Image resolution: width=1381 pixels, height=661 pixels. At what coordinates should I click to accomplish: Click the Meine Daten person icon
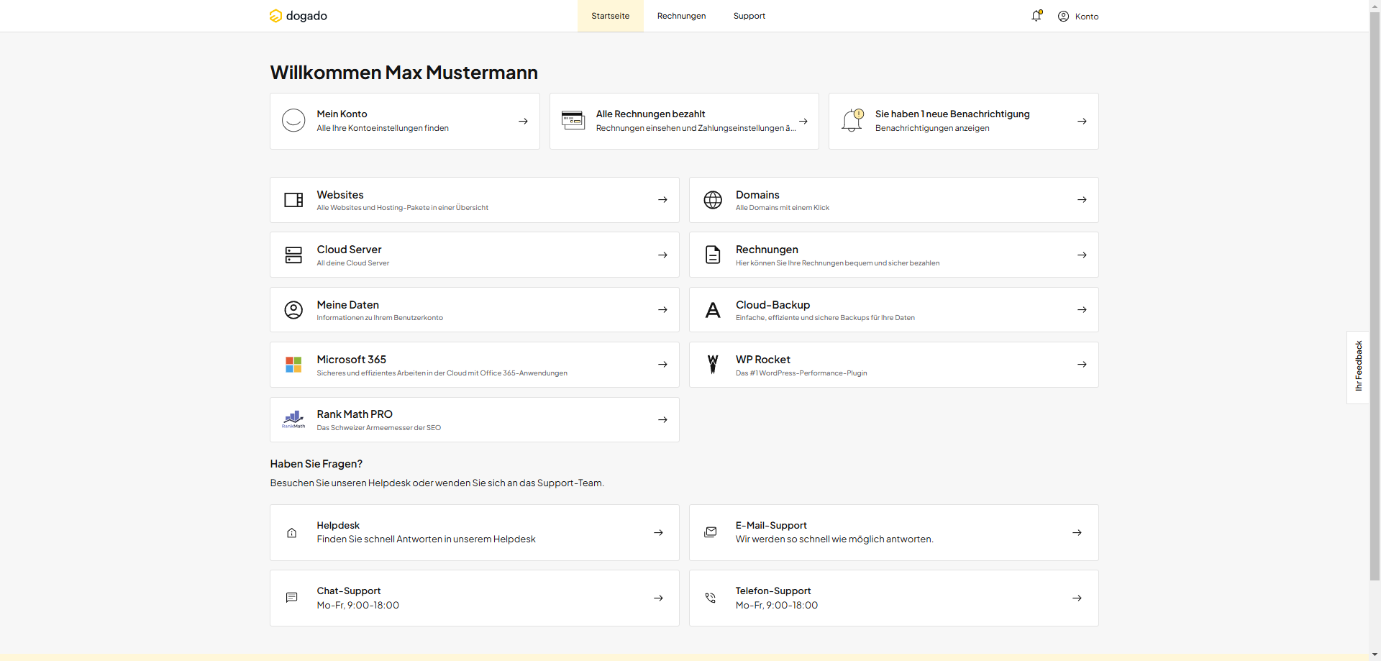(x=293, y=310)
